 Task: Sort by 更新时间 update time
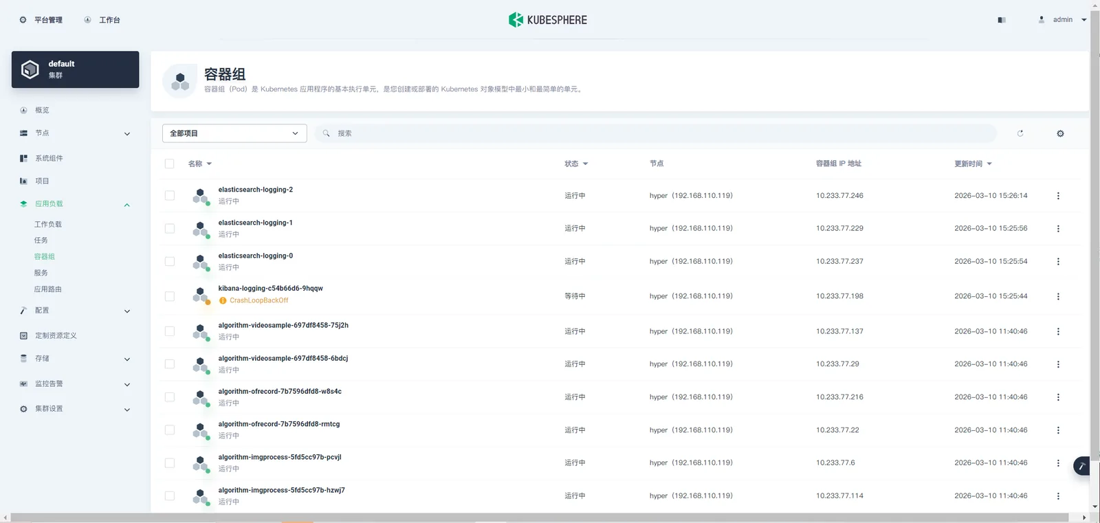point(973,164)
